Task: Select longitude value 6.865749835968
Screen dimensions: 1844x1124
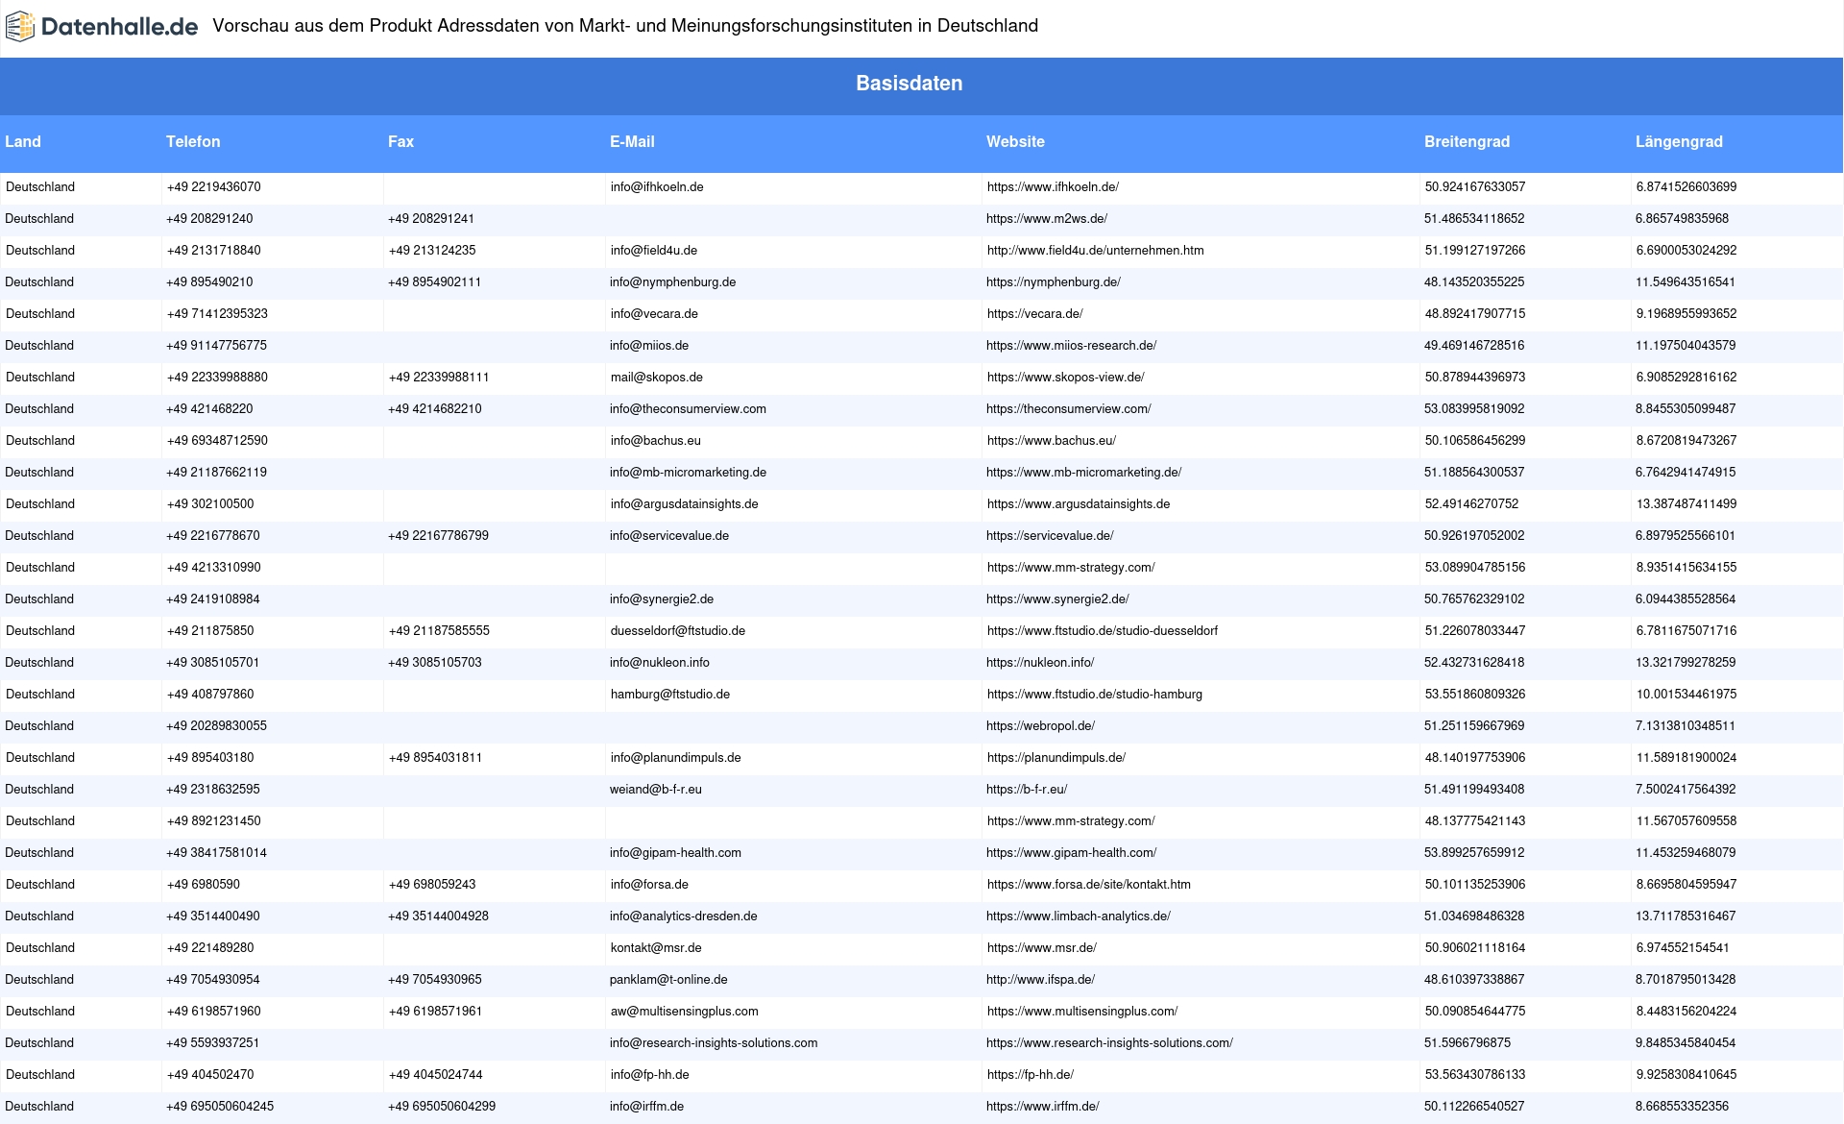Action: click(x=1682, y=219)
